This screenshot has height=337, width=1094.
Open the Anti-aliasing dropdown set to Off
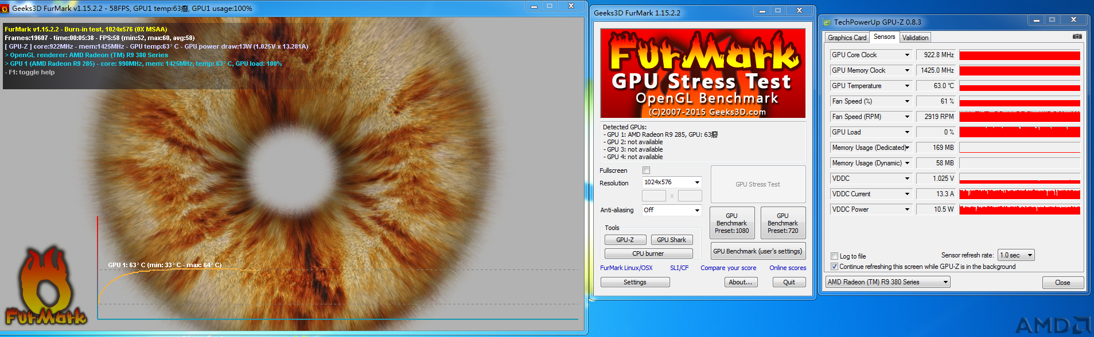click(x=672, y=211)
